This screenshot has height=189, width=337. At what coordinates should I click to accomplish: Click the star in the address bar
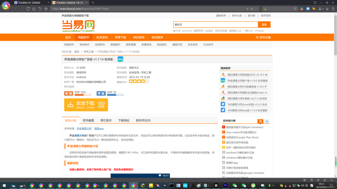point(251,9)
